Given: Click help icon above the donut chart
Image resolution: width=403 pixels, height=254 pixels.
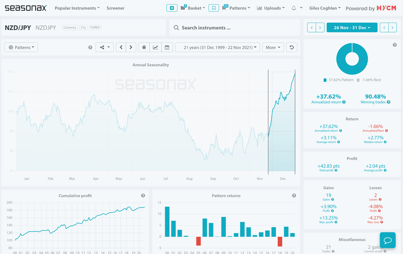Looking at the screenshot, I should [395, 45].
